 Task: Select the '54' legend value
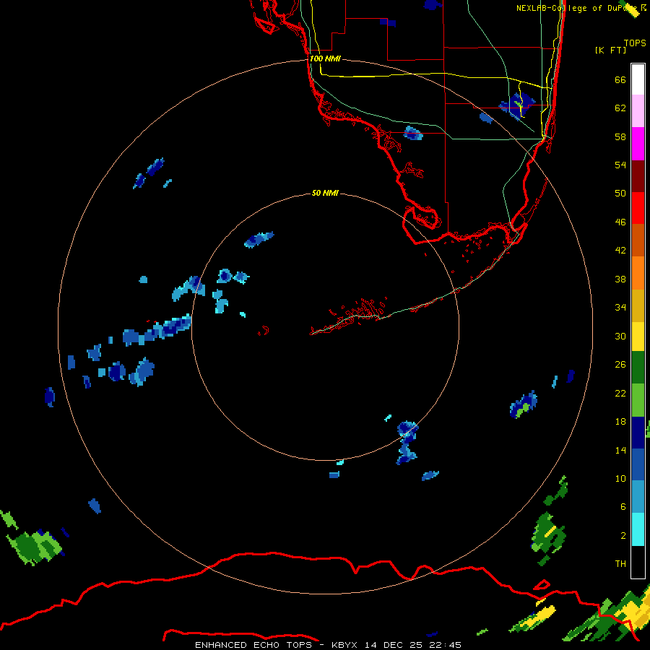point(620,165)
